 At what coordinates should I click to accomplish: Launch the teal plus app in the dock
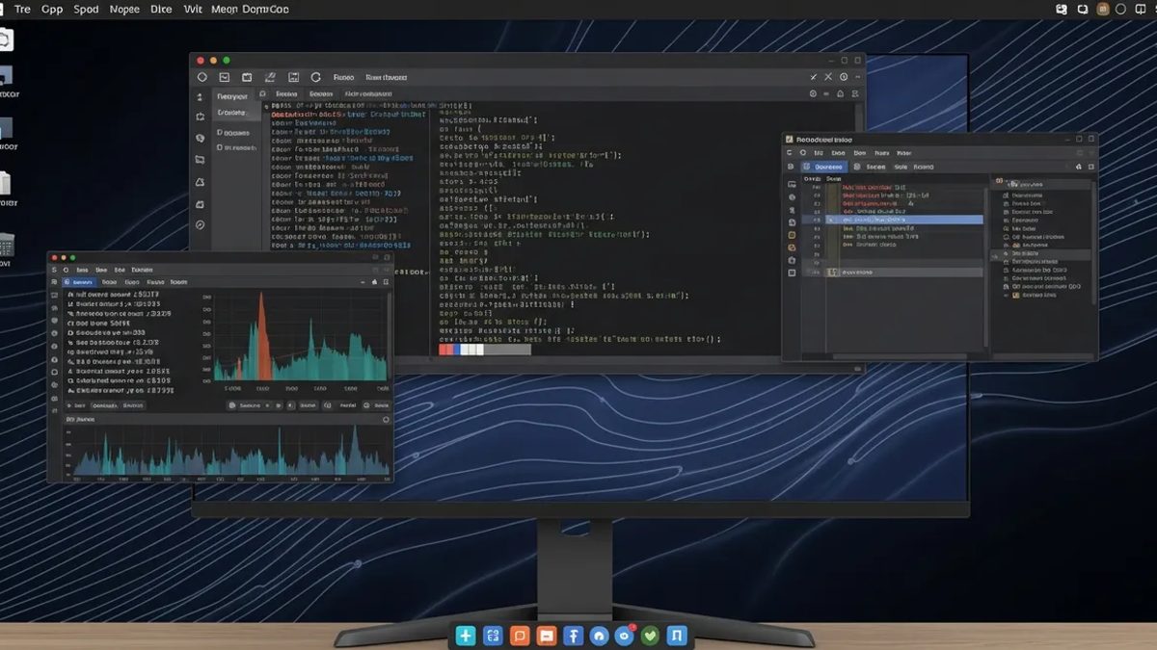[466, 636]
